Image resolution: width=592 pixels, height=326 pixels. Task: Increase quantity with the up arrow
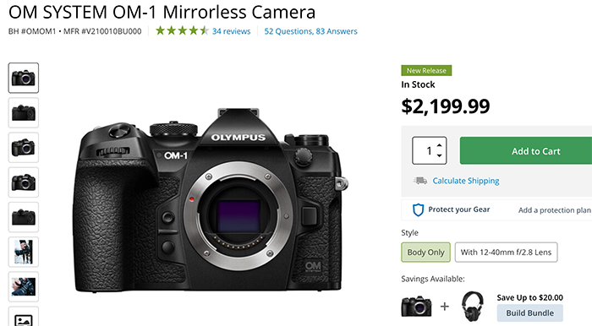click(440, 145)
